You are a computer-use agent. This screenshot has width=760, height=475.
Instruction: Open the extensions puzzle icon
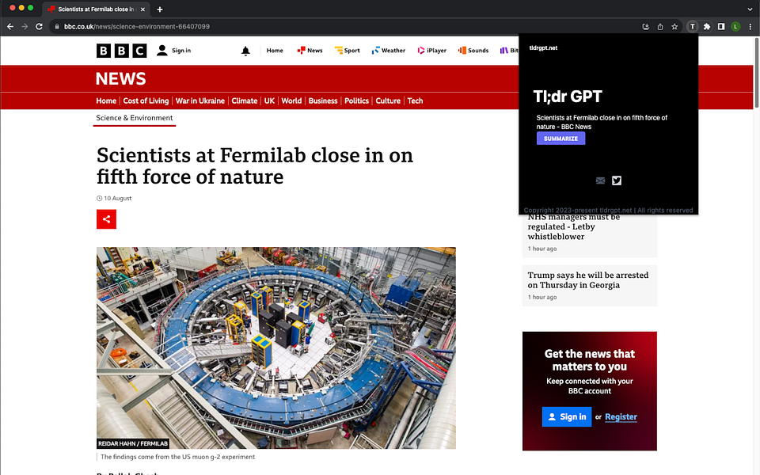[707, 27]
